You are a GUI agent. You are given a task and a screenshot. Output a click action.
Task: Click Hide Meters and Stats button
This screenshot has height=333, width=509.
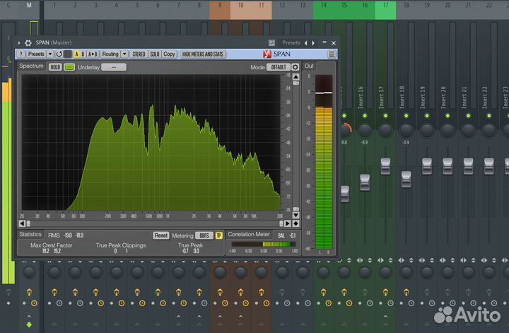point(203,54)
